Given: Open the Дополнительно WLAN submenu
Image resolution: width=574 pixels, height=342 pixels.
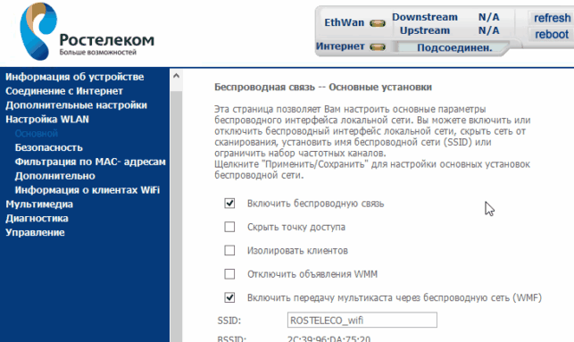Looking at the screenshot, I should click(55, 176).
